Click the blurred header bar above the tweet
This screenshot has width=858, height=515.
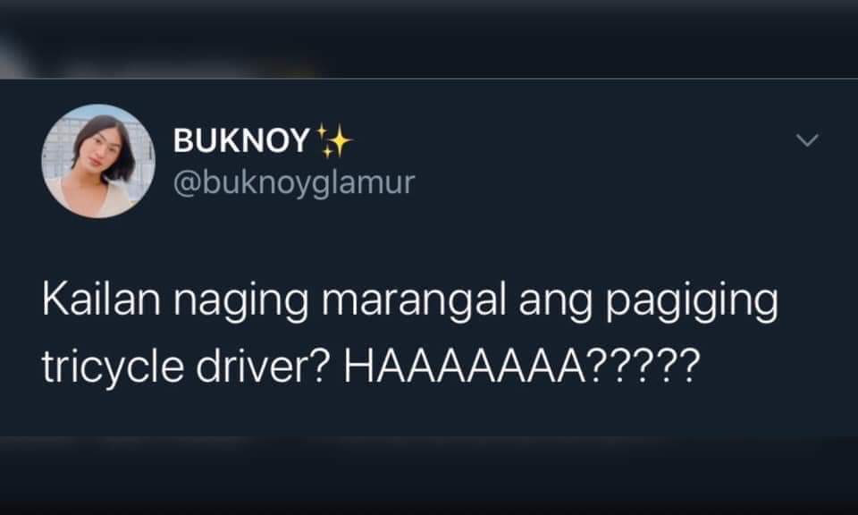click(429, 38)
